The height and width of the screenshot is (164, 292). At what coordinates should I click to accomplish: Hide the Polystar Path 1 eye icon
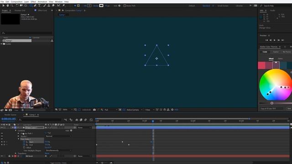coord(2,133)
